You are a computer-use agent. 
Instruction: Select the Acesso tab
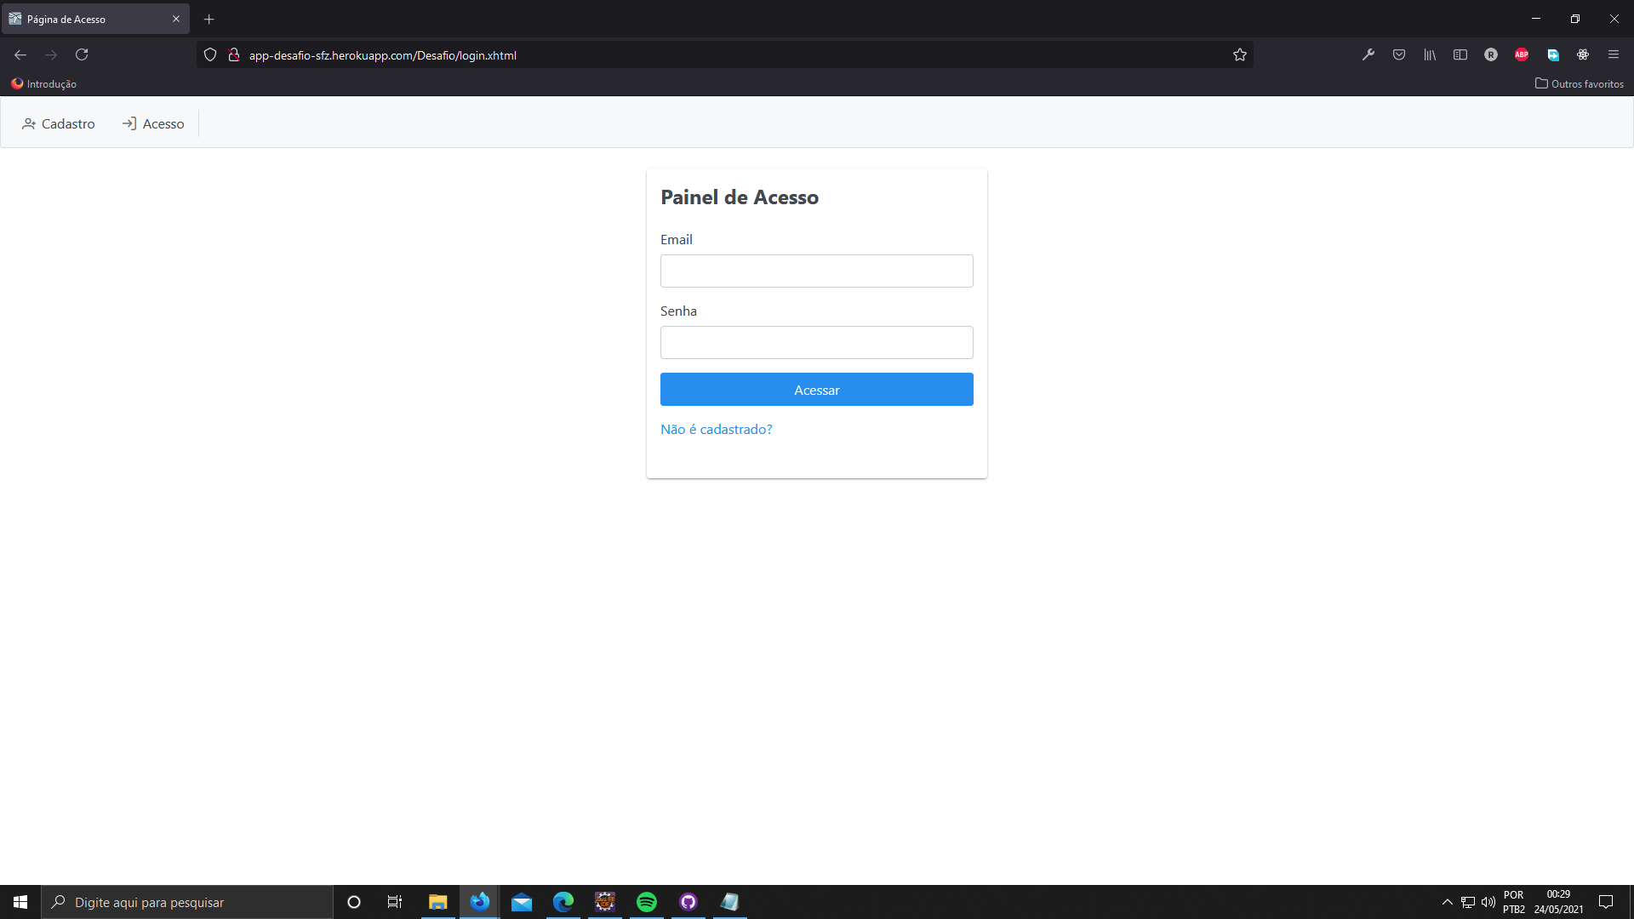click(x=153, y=123)
